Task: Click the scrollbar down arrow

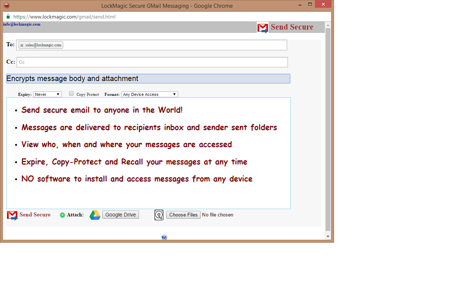Action: tap(328, 236)
